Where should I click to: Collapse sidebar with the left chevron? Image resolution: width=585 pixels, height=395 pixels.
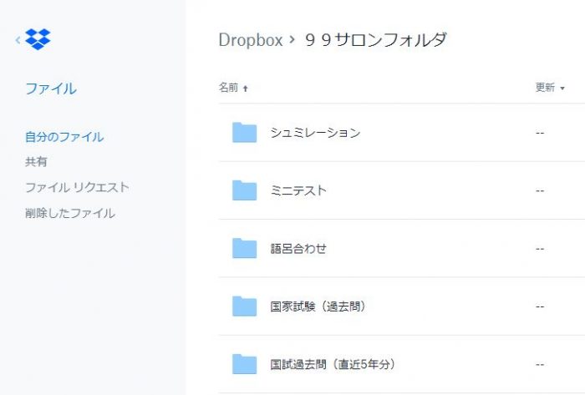(18, 40)
